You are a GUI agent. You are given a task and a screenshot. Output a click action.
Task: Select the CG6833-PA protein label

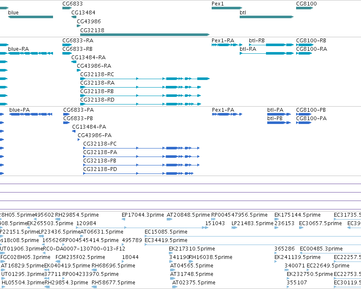pyautogui.click(x=78, y=110)
